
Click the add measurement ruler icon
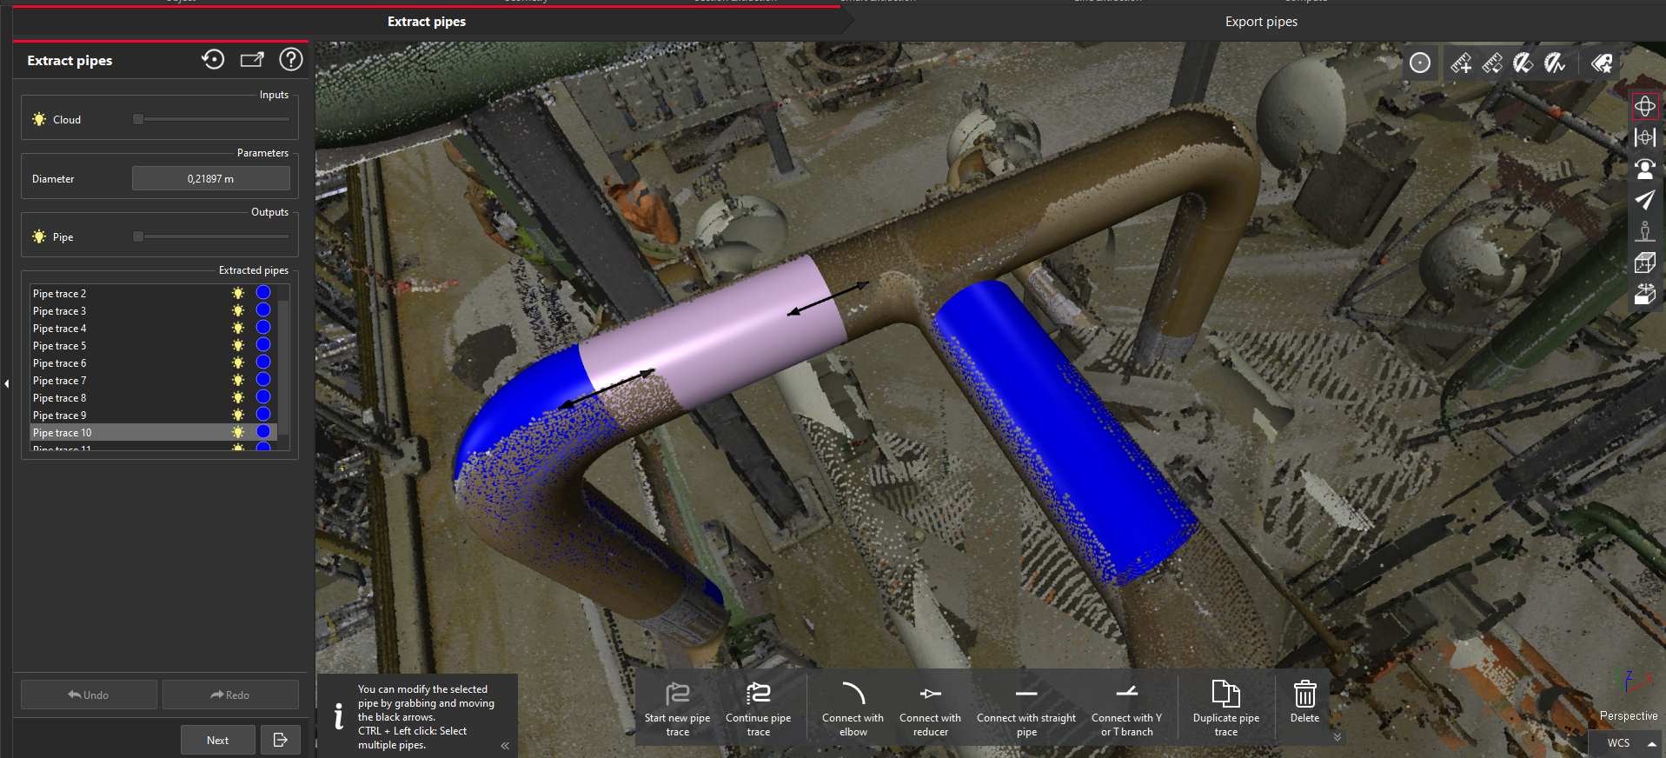pos(1461,63)
